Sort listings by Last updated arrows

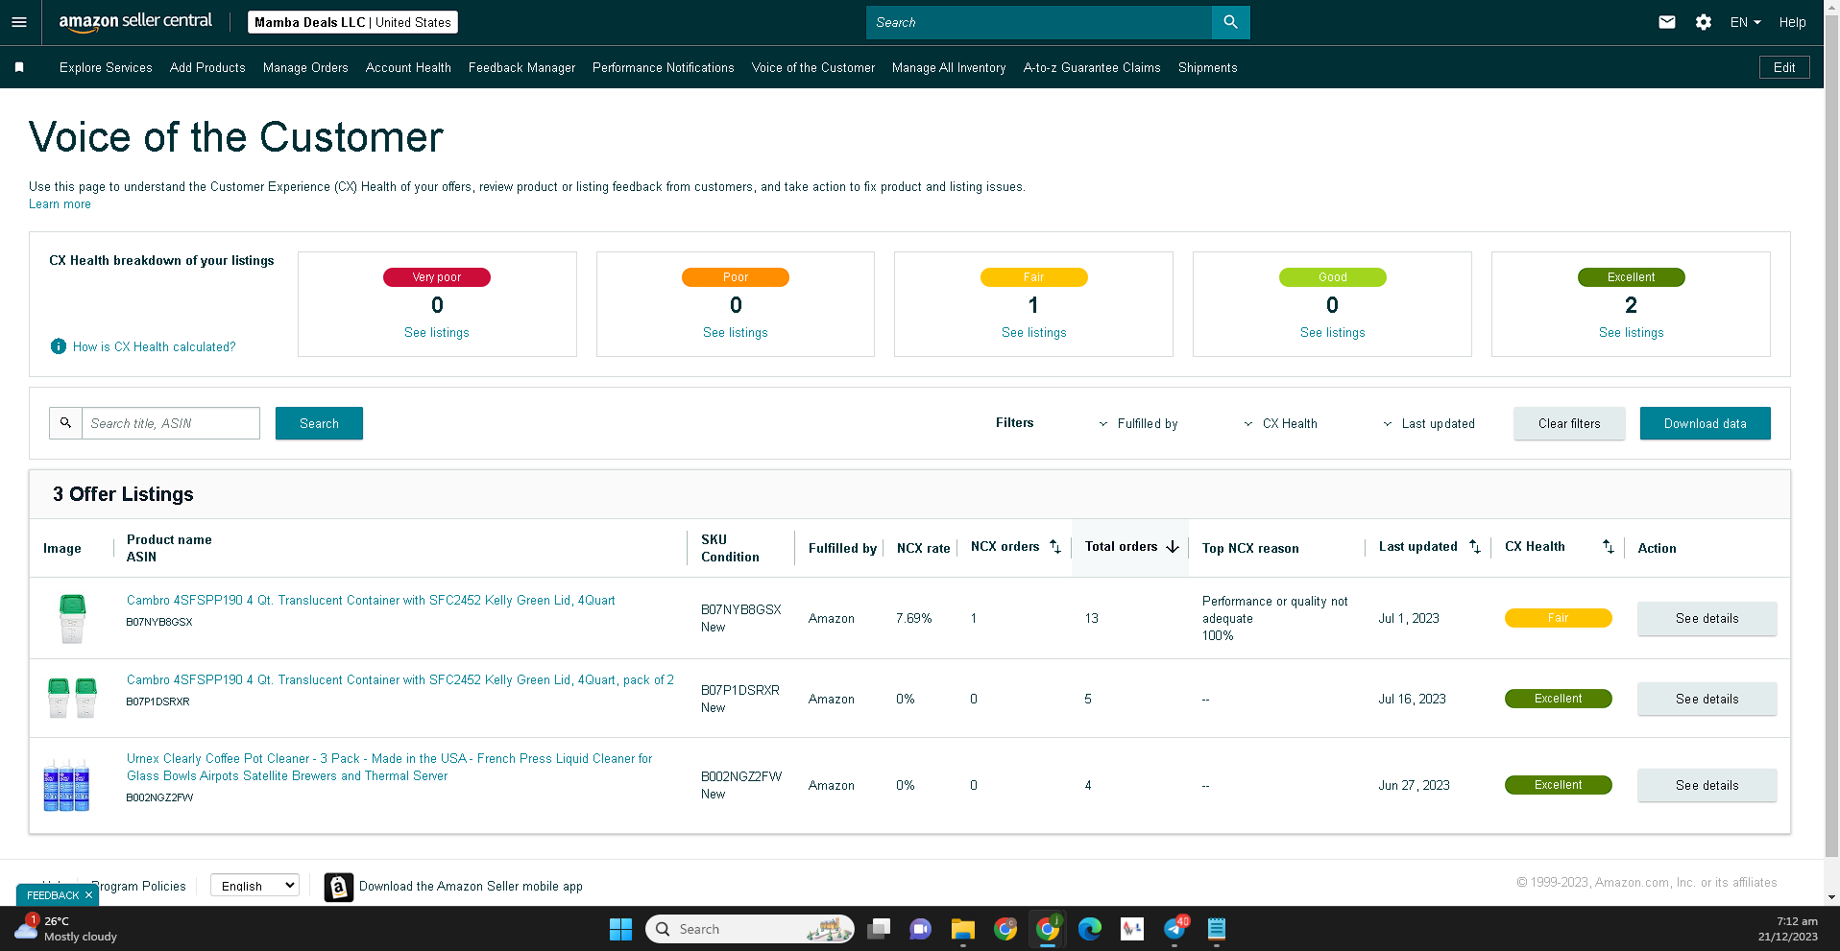click(1475, 546)
